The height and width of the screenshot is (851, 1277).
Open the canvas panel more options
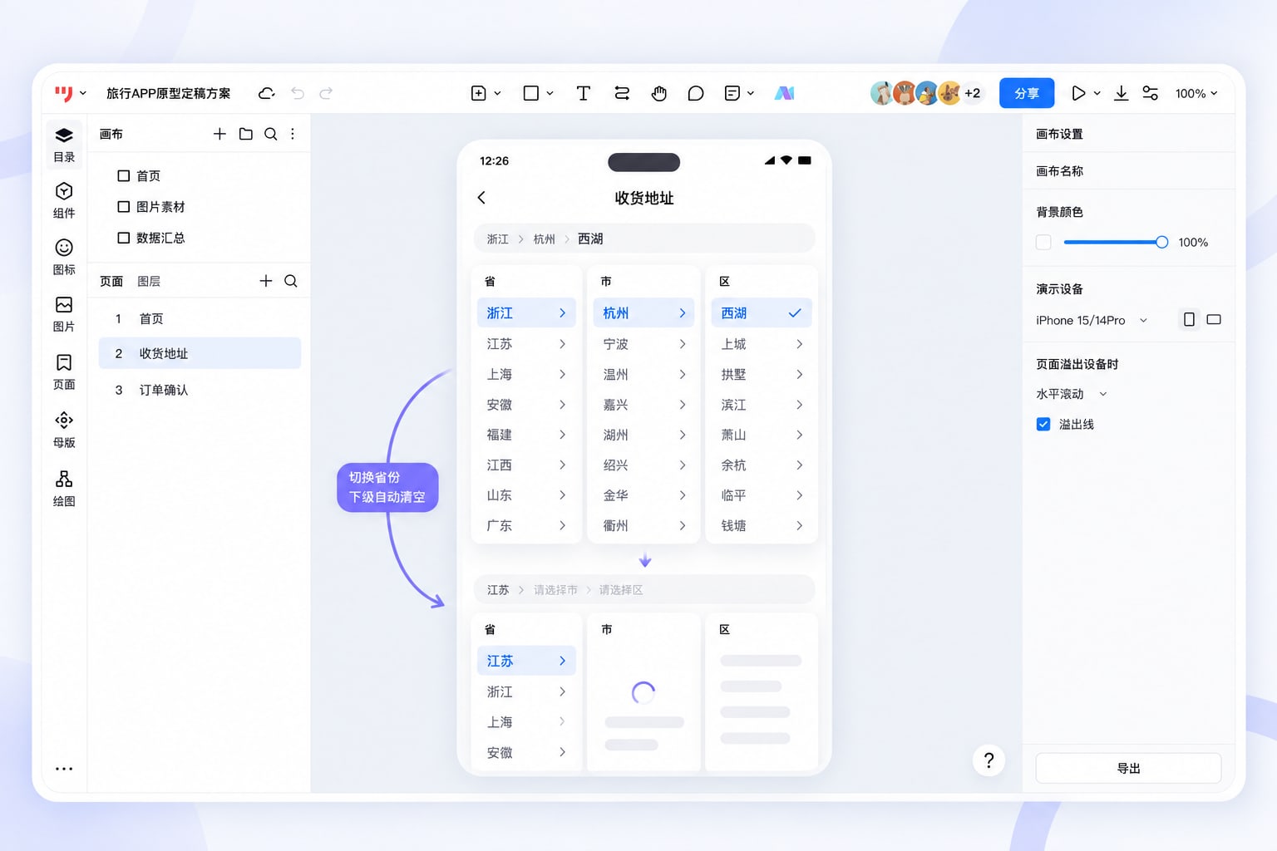293,134
